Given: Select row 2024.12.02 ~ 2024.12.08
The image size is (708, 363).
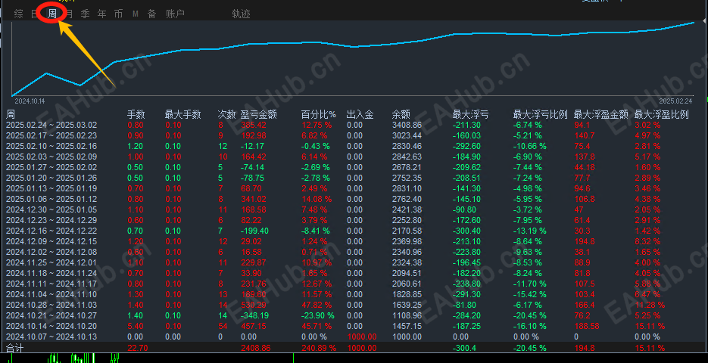Looking at the screenshot, I should pyautogui.click(x=354, y=252).
